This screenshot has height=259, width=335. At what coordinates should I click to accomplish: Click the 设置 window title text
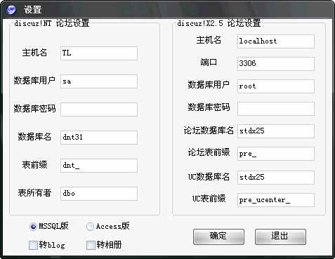tap(32, 10)
